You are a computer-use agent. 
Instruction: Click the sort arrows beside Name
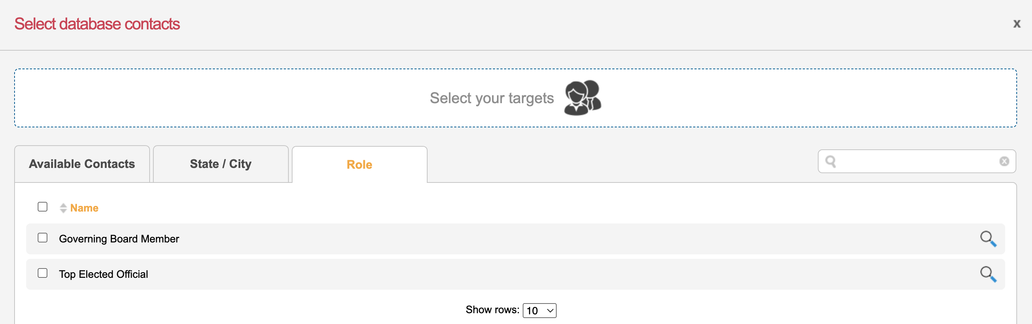click(63, 208)
